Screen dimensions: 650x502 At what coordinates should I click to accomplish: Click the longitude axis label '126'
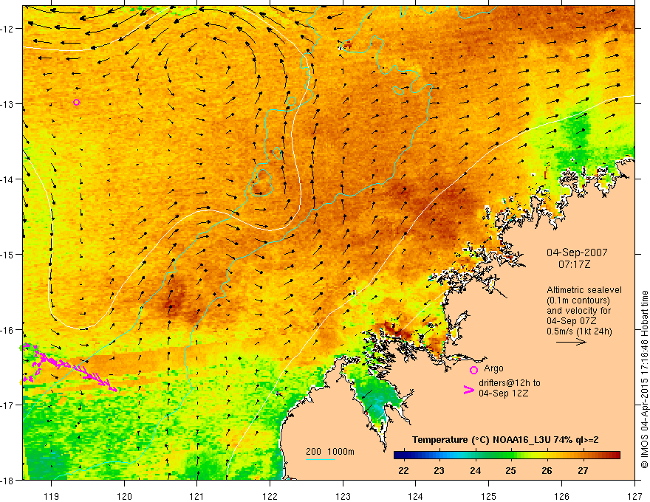(561, 496)
